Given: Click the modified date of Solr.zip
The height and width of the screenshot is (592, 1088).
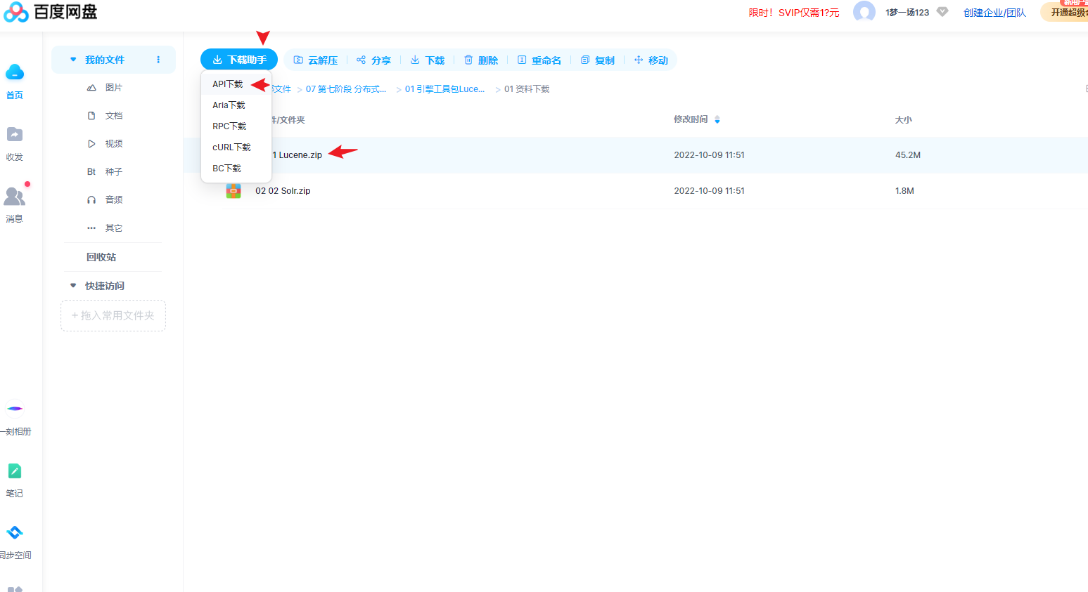Looking at the screenshot, I should pos(709,191).
